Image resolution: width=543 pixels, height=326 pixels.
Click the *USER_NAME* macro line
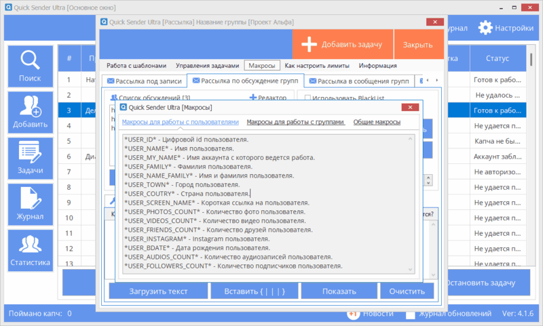(x=179, y=148)
